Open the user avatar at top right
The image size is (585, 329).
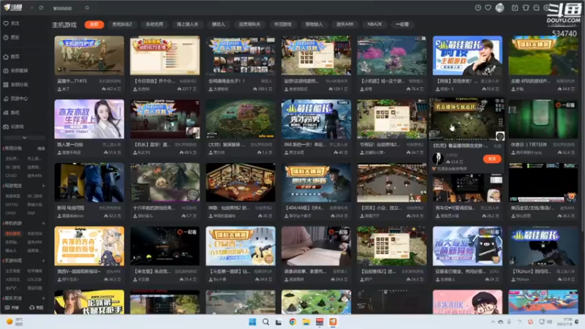(500, 8)
